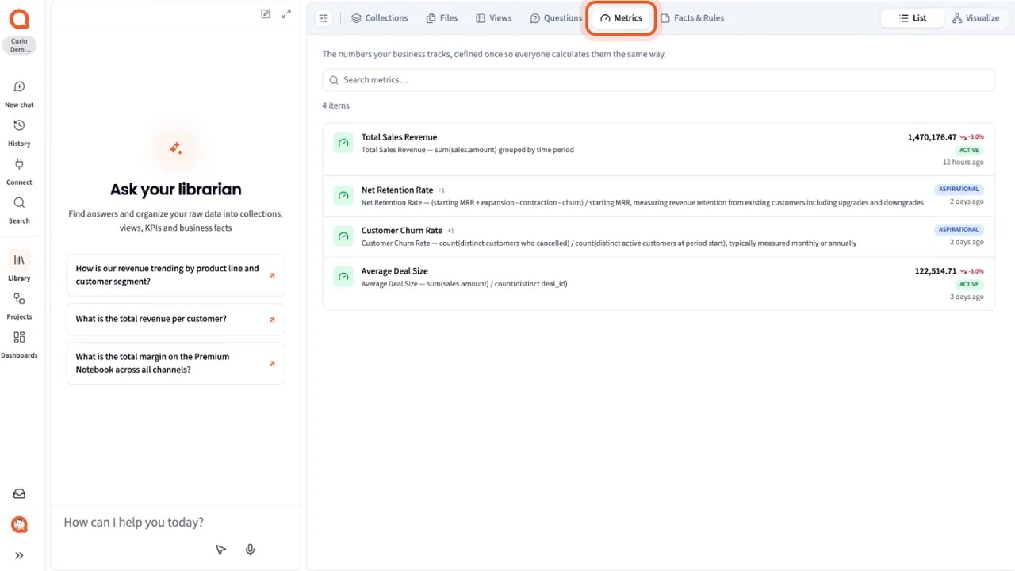The width and height of the screenshot is (1015, 571).
Task: Click the gauge icon beside Total Sales Revenue
Action: coord(343,144)
